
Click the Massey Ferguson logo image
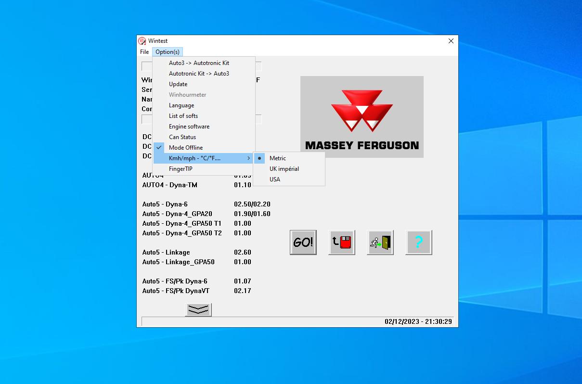pyautogui.click(x=362, y=117)
